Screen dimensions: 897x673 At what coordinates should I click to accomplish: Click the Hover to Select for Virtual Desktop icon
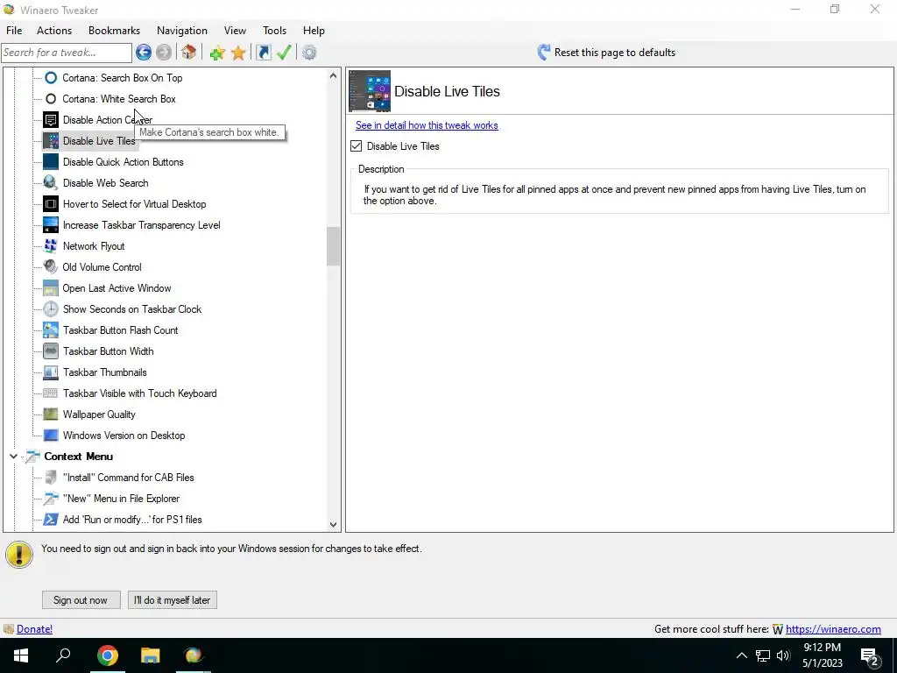(51, 203)
